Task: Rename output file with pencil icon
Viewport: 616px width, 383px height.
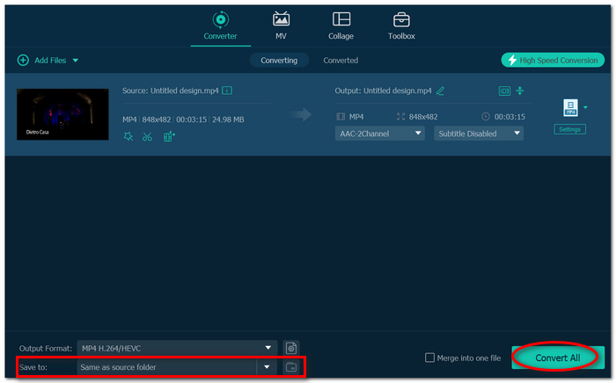Action: pyautogui.click(x=440, y=91)
